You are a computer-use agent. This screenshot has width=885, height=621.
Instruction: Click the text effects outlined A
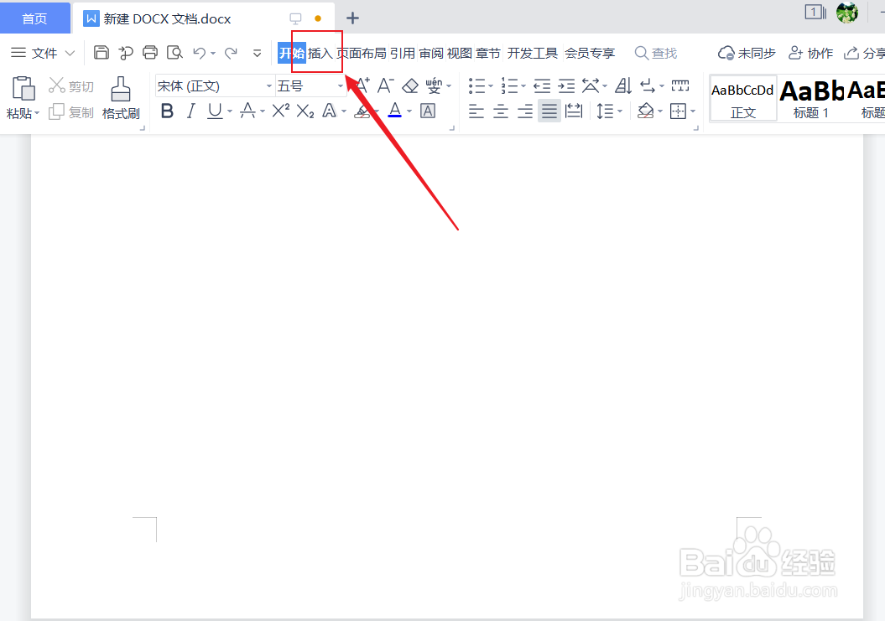(329, 111)
